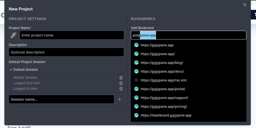Image resolution: width=256 pixels, height=128 pixels.
Task: Close the New Project dialog
Action: 245,5
